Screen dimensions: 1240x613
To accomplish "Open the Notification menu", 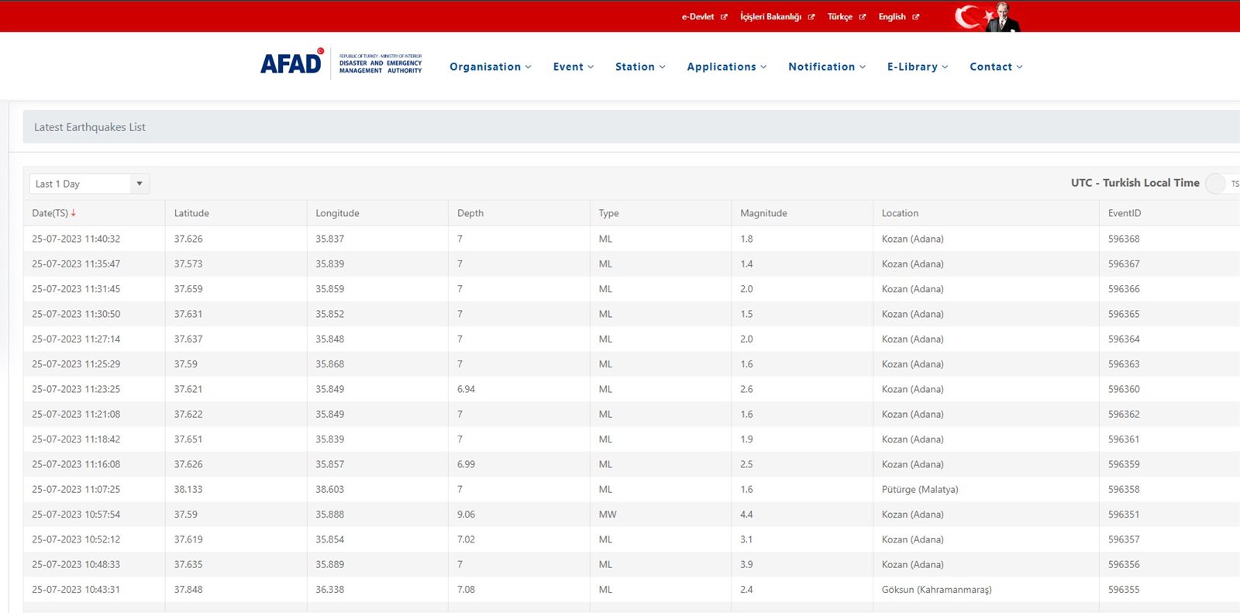I will coord(826,67).
